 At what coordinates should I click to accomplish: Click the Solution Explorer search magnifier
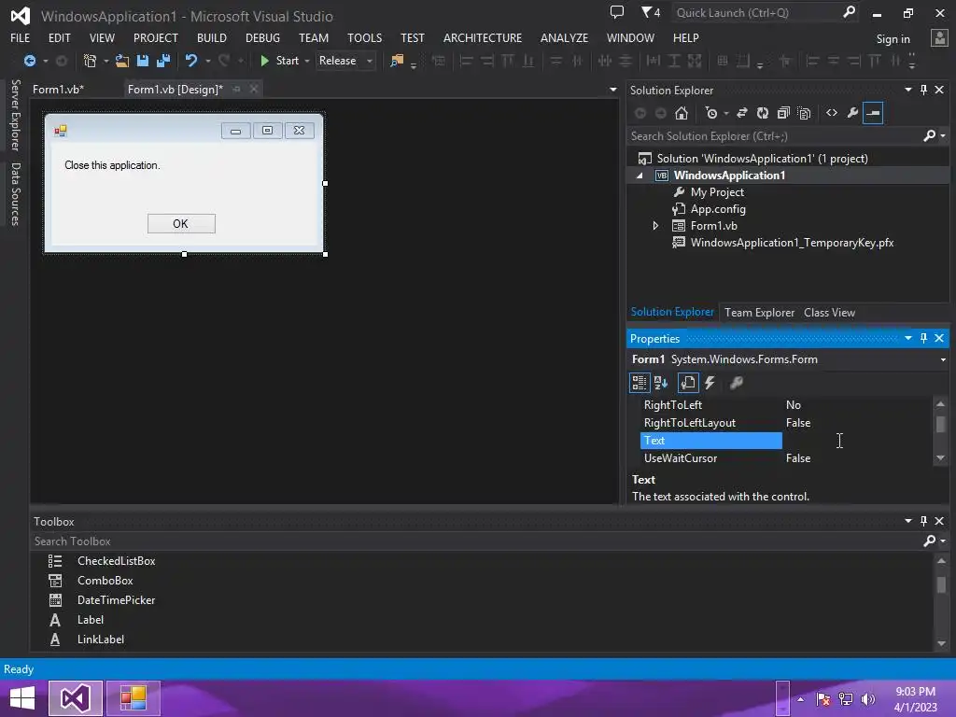click(929, 136)
